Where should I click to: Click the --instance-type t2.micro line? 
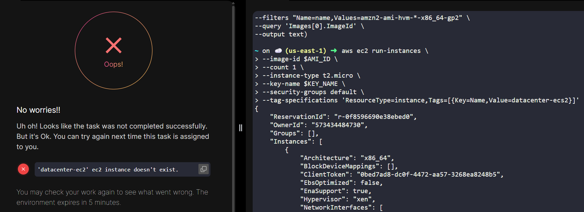311,76
